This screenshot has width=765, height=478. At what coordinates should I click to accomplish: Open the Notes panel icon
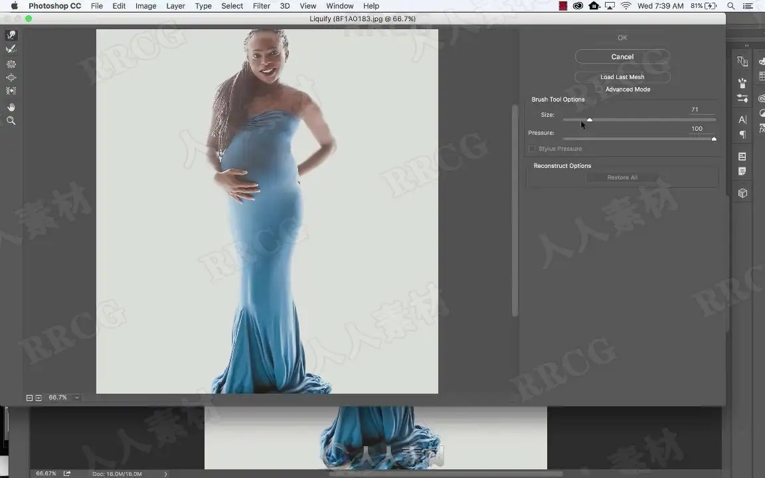(742, 171)
